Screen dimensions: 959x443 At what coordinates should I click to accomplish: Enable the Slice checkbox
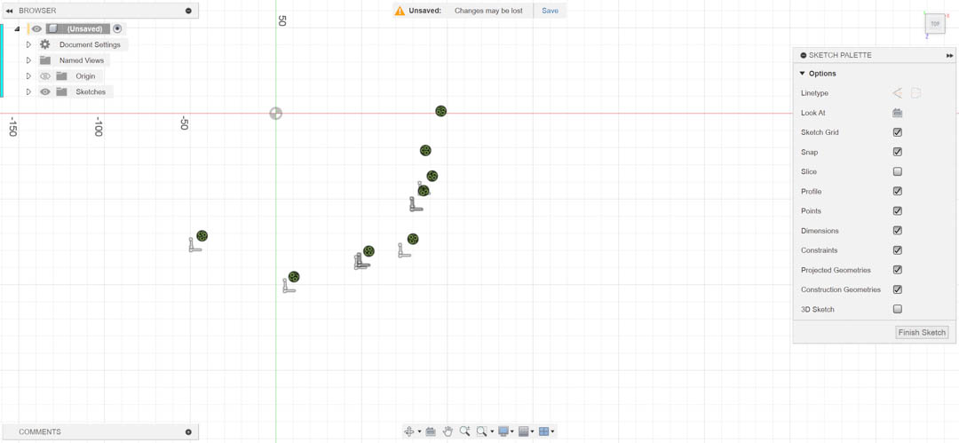pyautogui.click(x=898, y=171)
